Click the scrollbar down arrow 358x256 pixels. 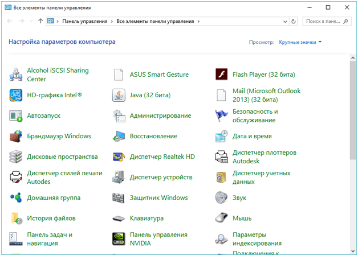click(353, 251)
